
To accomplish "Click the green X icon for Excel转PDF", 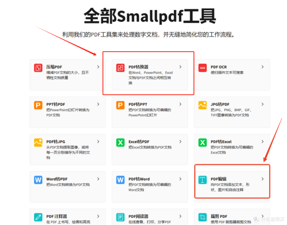I will coord(120,143).
